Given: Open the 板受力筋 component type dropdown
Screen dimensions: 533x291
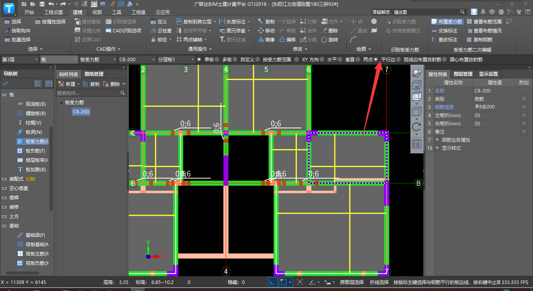Looking at the screenshot, I should 98,60.
